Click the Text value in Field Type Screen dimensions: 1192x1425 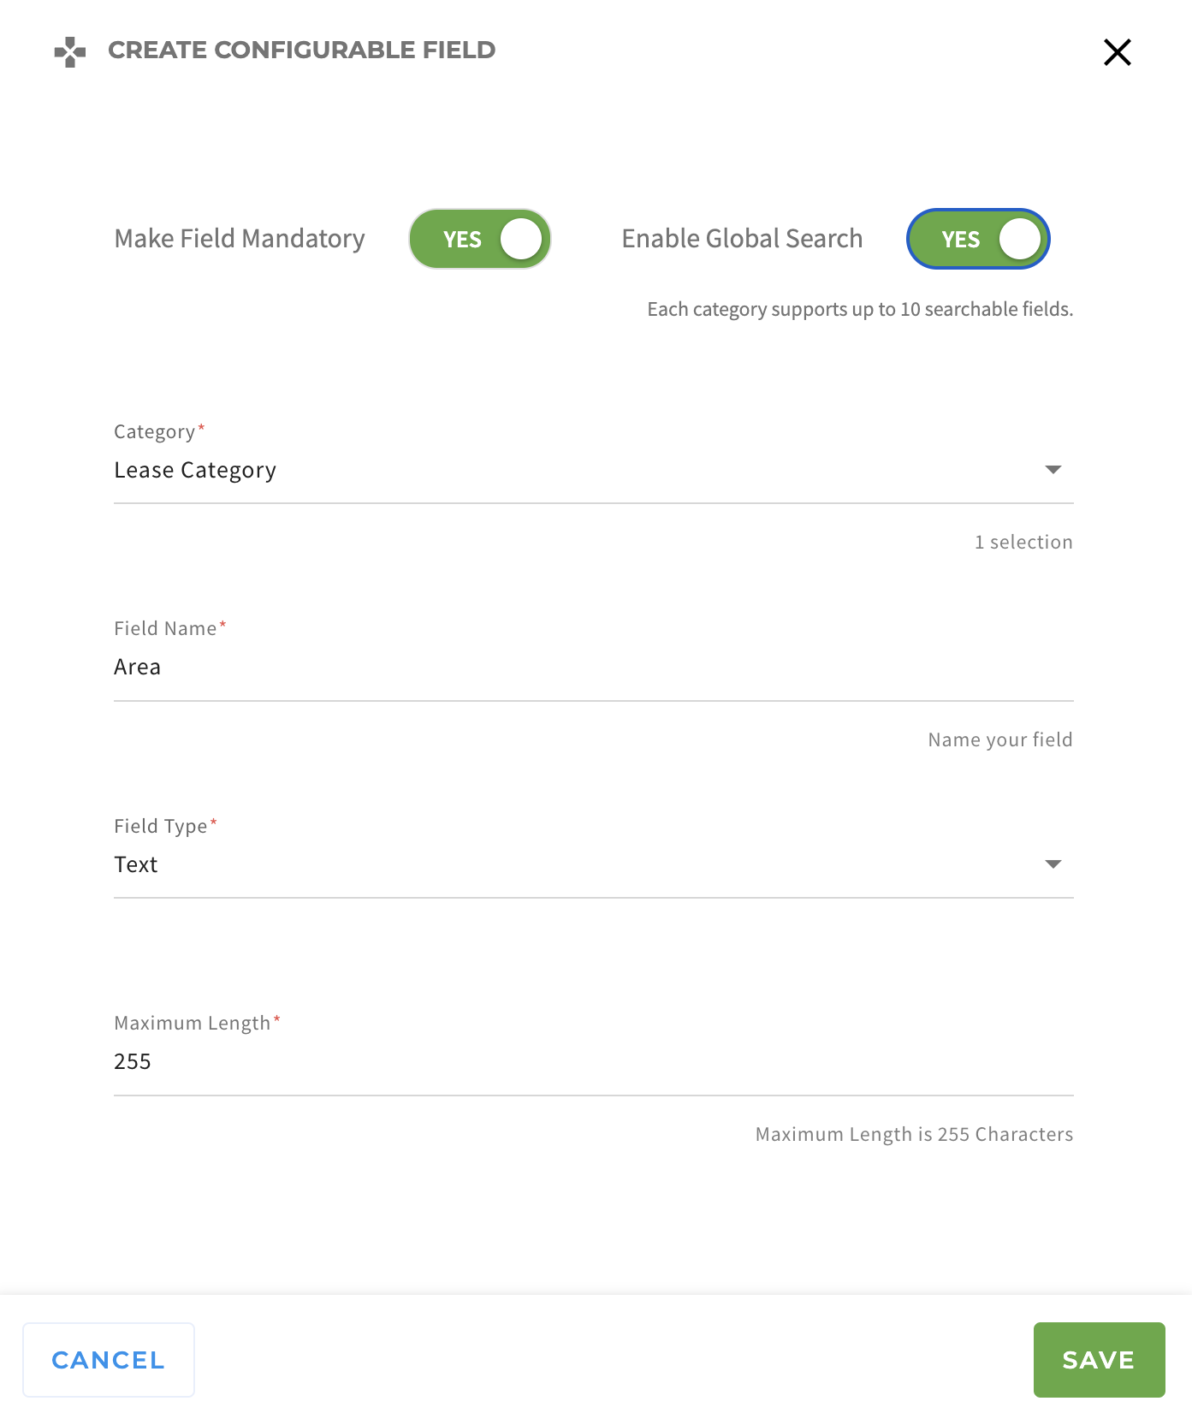(136, 865)
